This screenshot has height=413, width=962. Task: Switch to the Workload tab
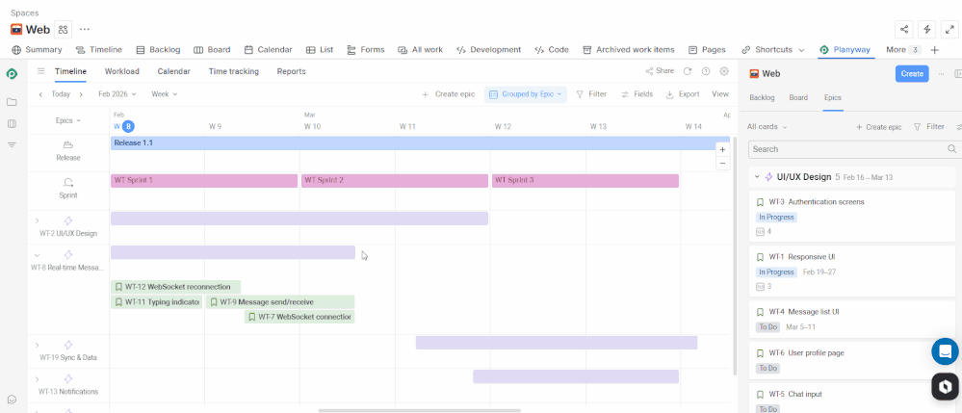(121, 71)
